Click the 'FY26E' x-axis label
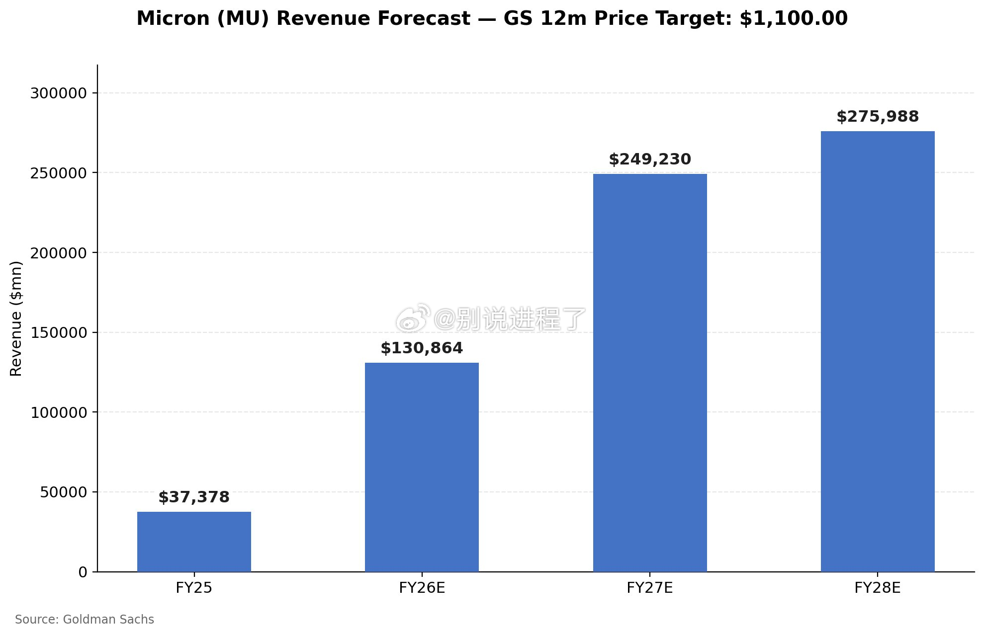Screen dimensions: 984x636 [x=422, y=588]
